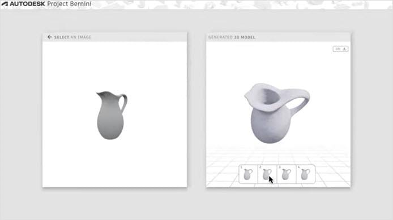
Task: Select generated pitcher variant 4 thumbnail
Action: (306, 174)
